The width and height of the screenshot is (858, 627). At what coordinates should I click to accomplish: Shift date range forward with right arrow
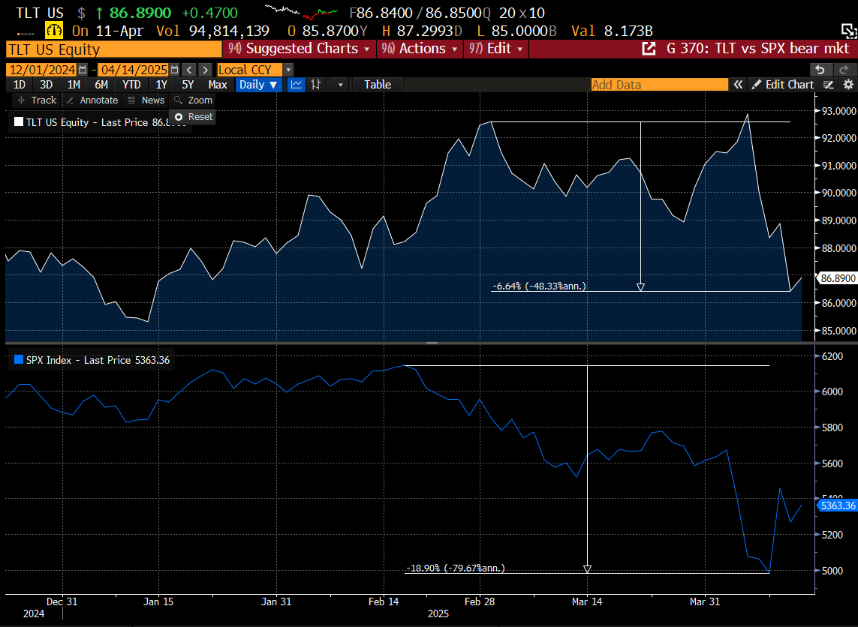point(205,70)
